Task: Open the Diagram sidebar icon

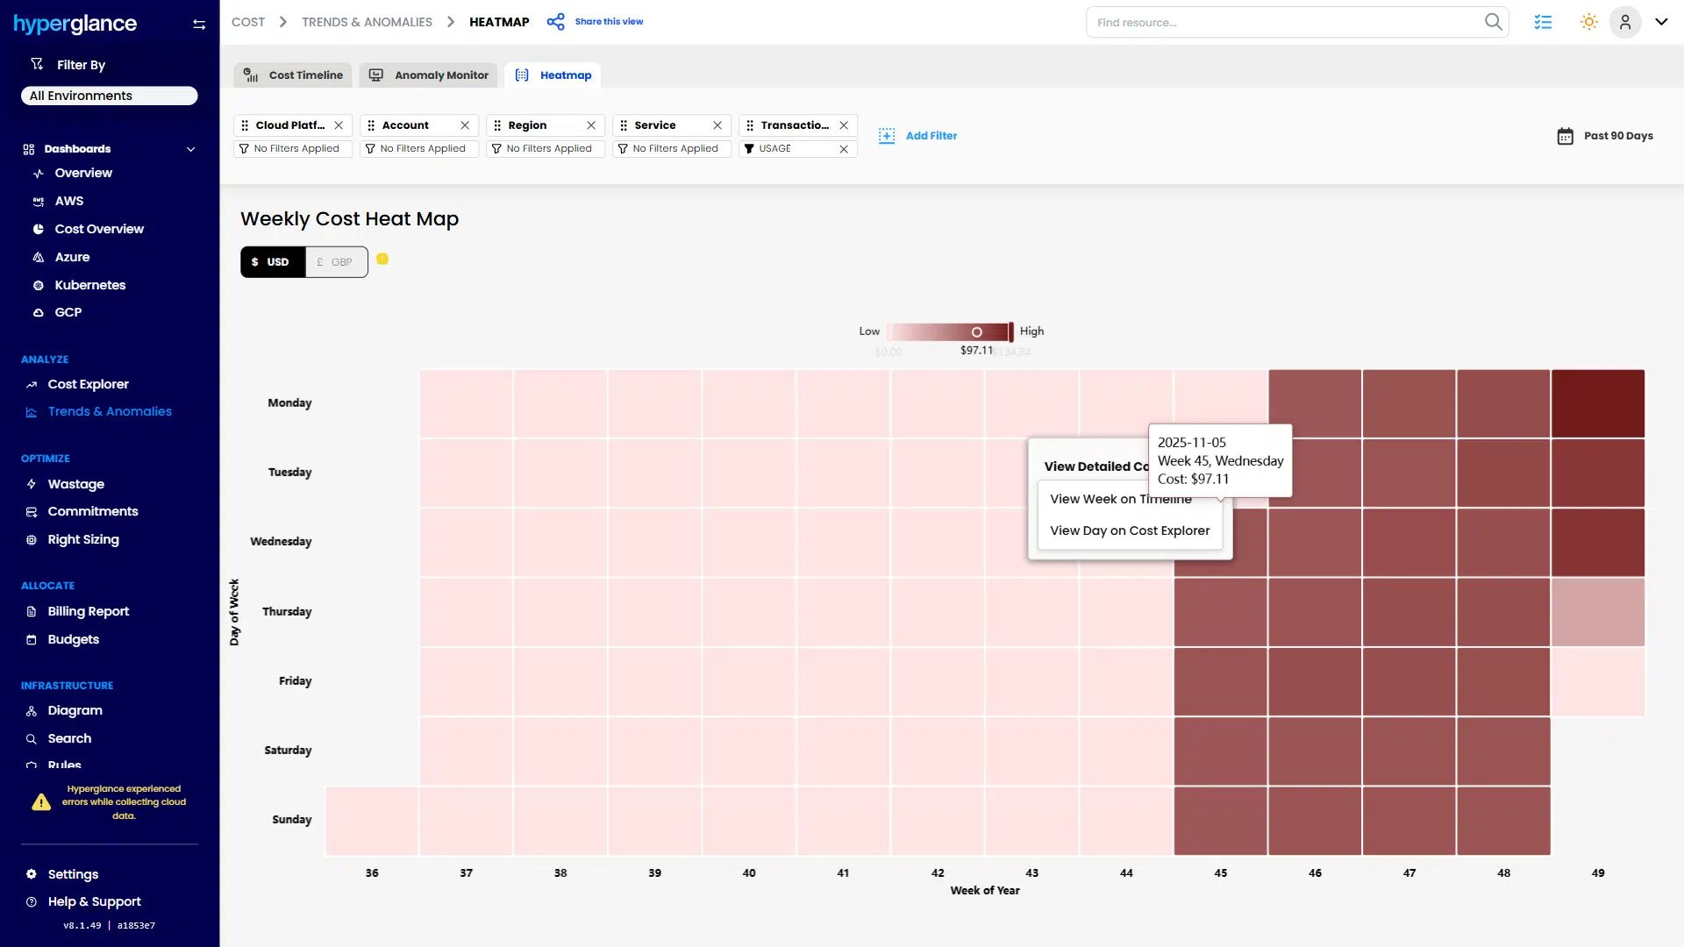Action: 32,710
